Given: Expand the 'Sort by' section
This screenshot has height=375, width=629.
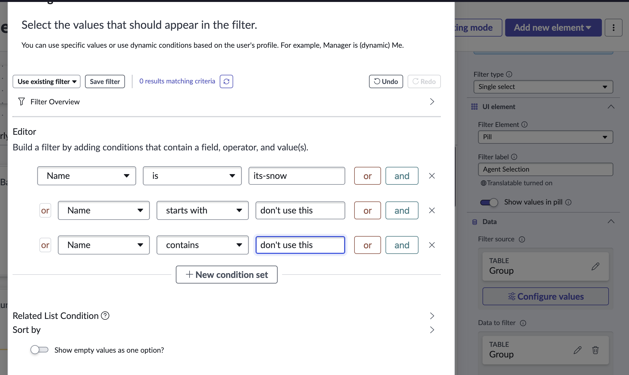Looking at the screenshot, I should click(432, 330).
